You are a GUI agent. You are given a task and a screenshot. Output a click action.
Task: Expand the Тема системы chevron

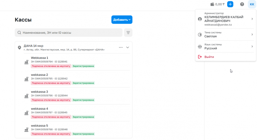[x=252, y=34]
